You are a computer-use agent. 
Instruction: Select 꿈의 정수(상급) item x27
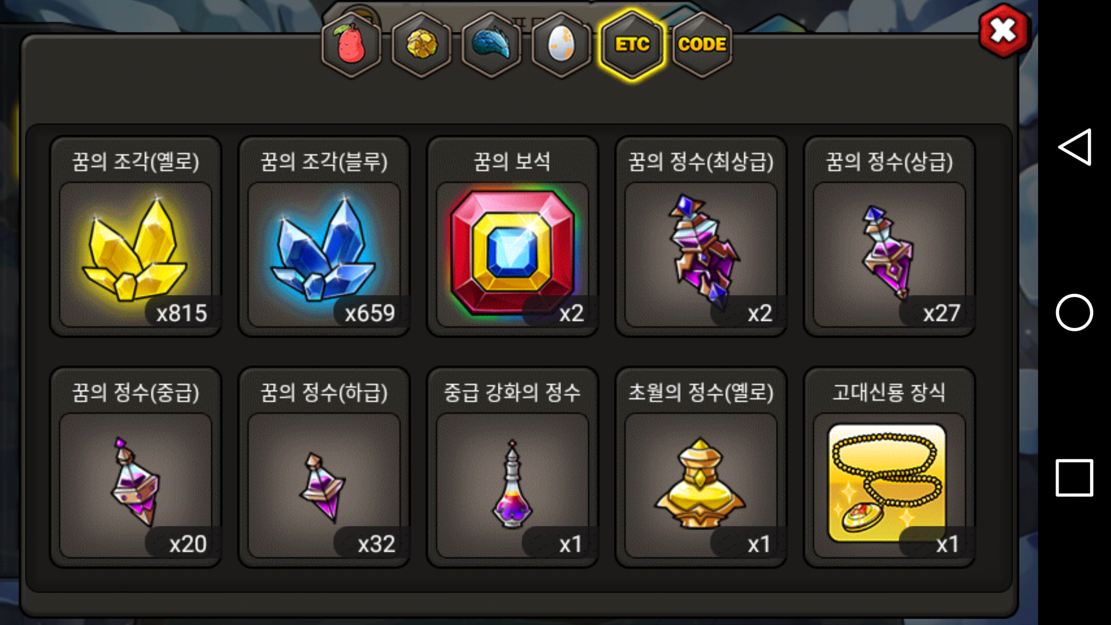click(x=889, y=237)
